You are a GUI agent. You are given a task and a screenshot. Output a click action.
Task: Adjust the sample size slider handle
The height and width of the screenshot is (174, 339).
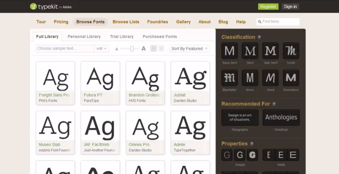pyautogui.click(x=132, y=48)
